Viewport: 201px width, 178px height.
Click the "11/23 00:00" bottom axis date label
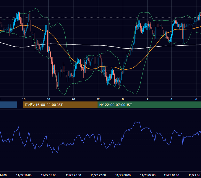tap(123, 175)
